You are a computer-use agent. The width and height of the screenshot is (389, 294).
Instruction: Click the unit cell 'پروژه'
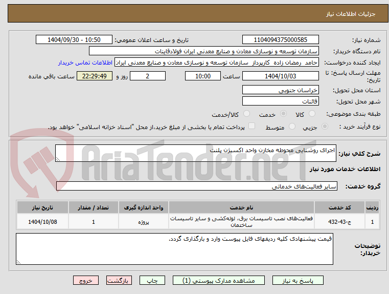(144, 222)
